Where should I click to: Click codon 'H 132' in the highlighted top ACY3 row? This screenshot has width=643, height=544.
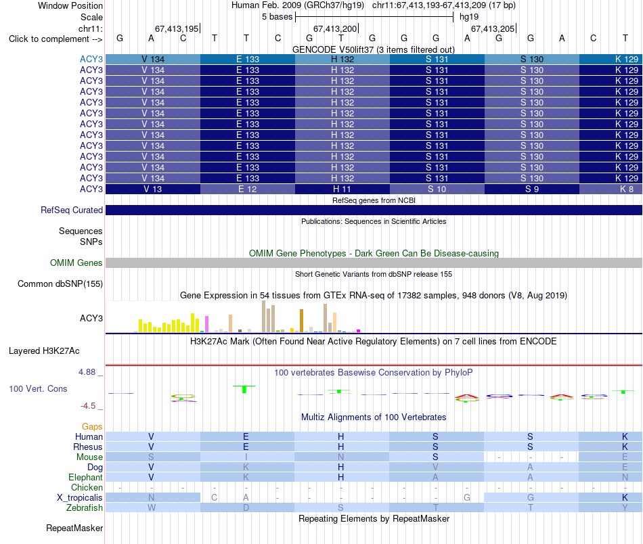click(x=342, y=59)
